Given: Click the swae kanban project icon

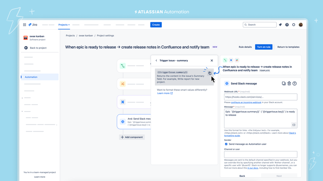Looking at the screenshot, I should click(x=26, y=38).
